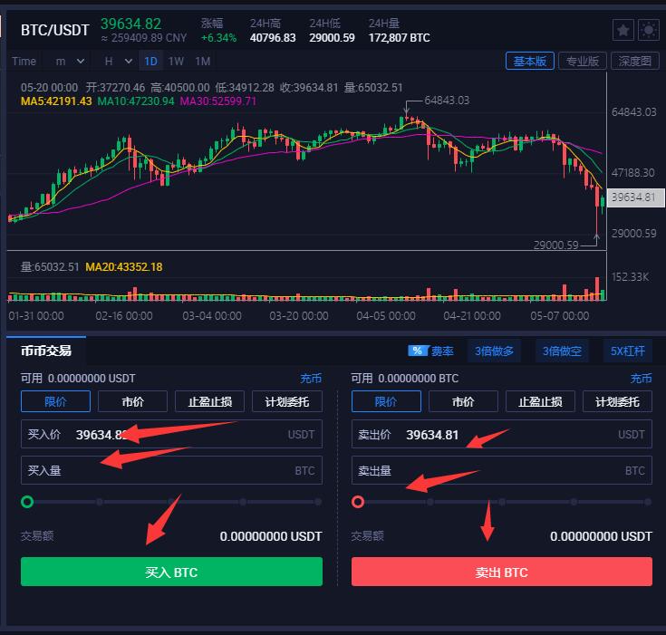This screenshot has height=635, width=666.
Task: Select 止盈止损 on buy side
Action: point(210,401)
